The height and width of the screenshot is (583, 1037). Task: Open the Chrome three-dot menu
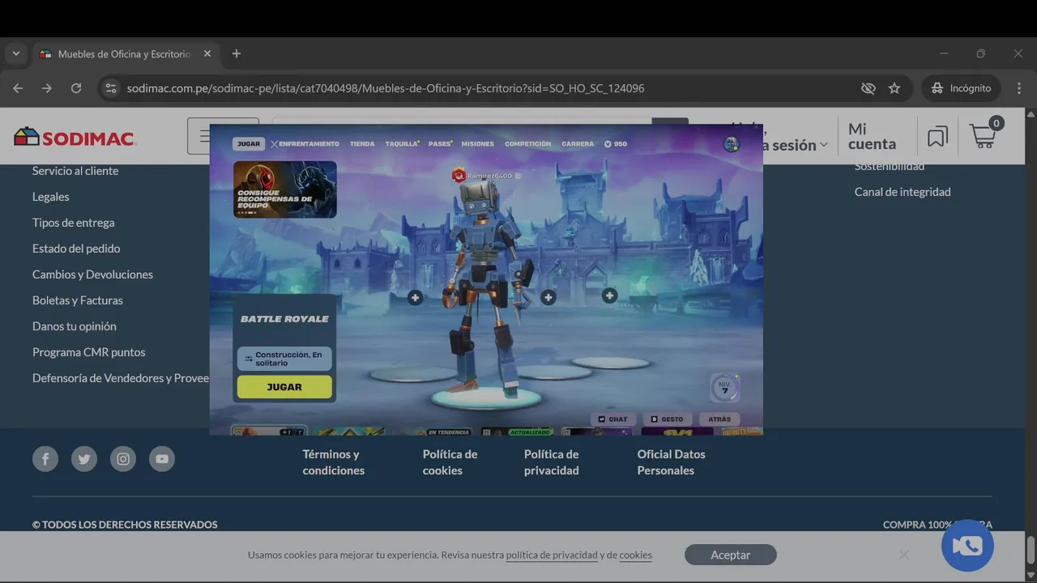click(1018, 88)
